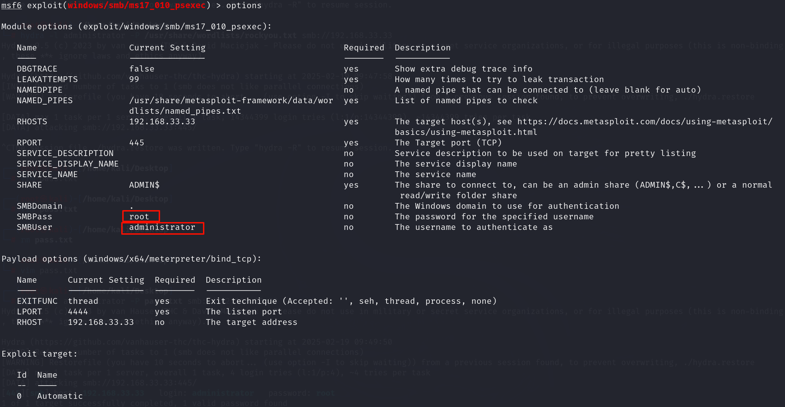Click the 'Automatic' exploit target name
This screenshot has height=407, width=785.
pos(60,396)
